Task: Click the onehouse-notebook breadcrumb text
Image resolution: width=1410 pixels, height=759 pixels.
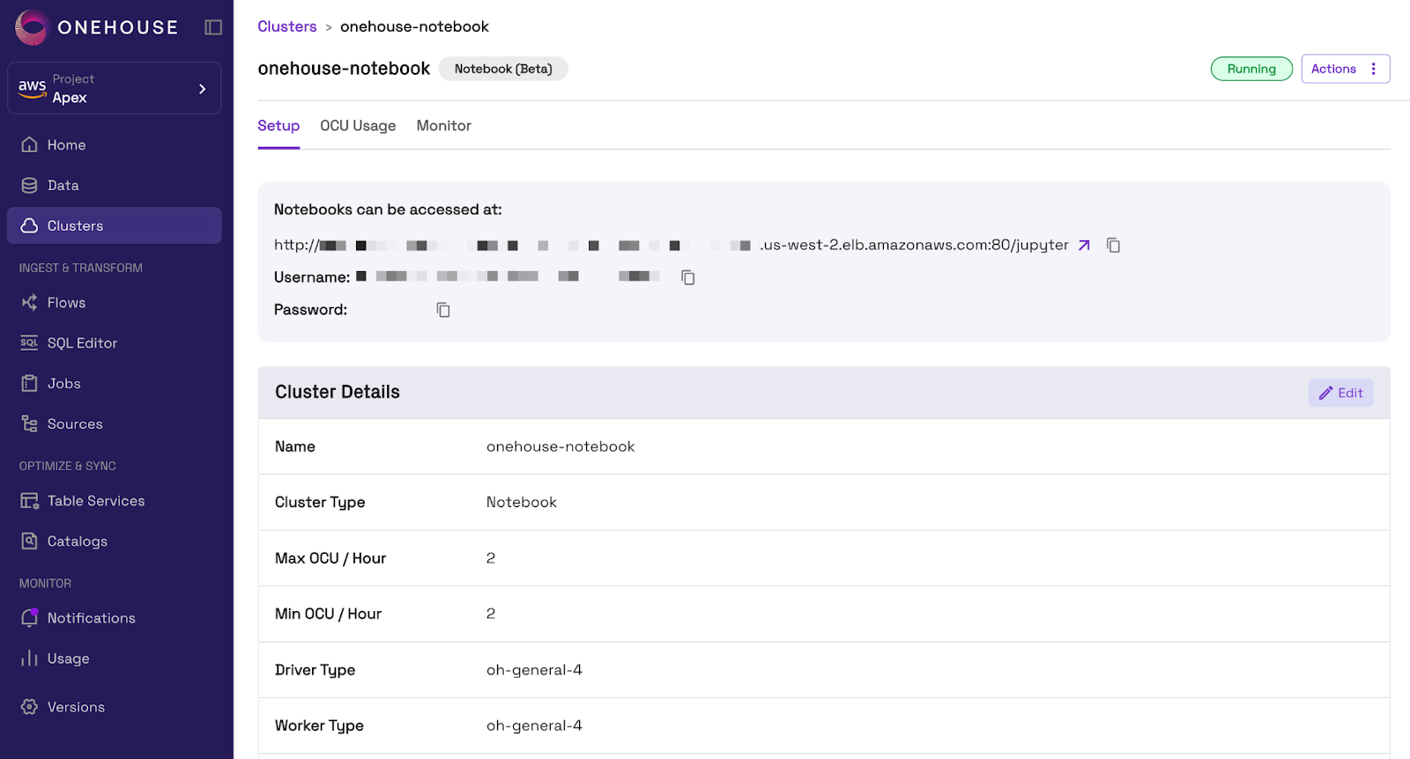Action: [x=414, y=26]
